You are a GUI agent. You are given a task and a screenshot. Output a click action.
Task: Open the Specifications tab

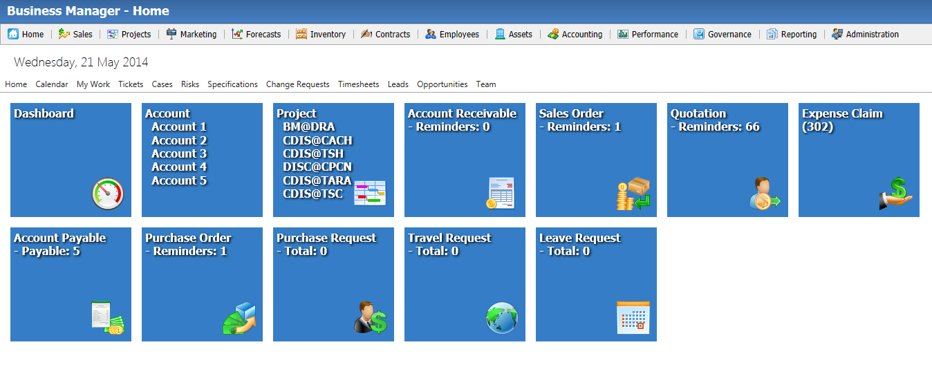pyautogui.click(x=233, y=84)
